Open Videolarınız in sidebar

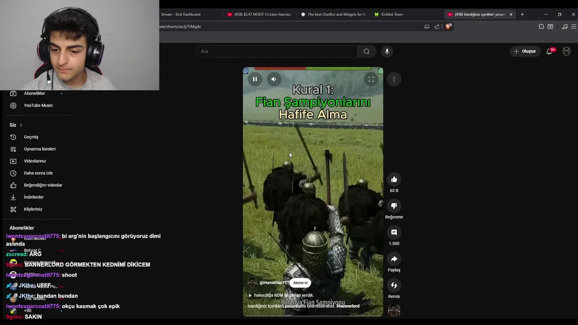click(x=35, y=161)
